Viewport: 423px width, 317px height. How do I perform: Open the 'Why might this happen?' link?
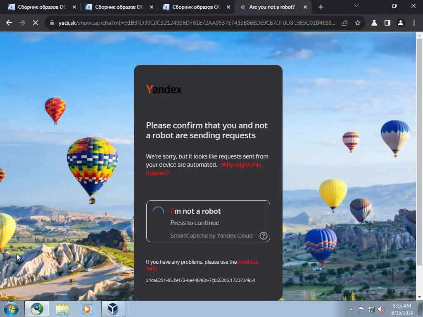pyautogui.click(x=204, y=169)
